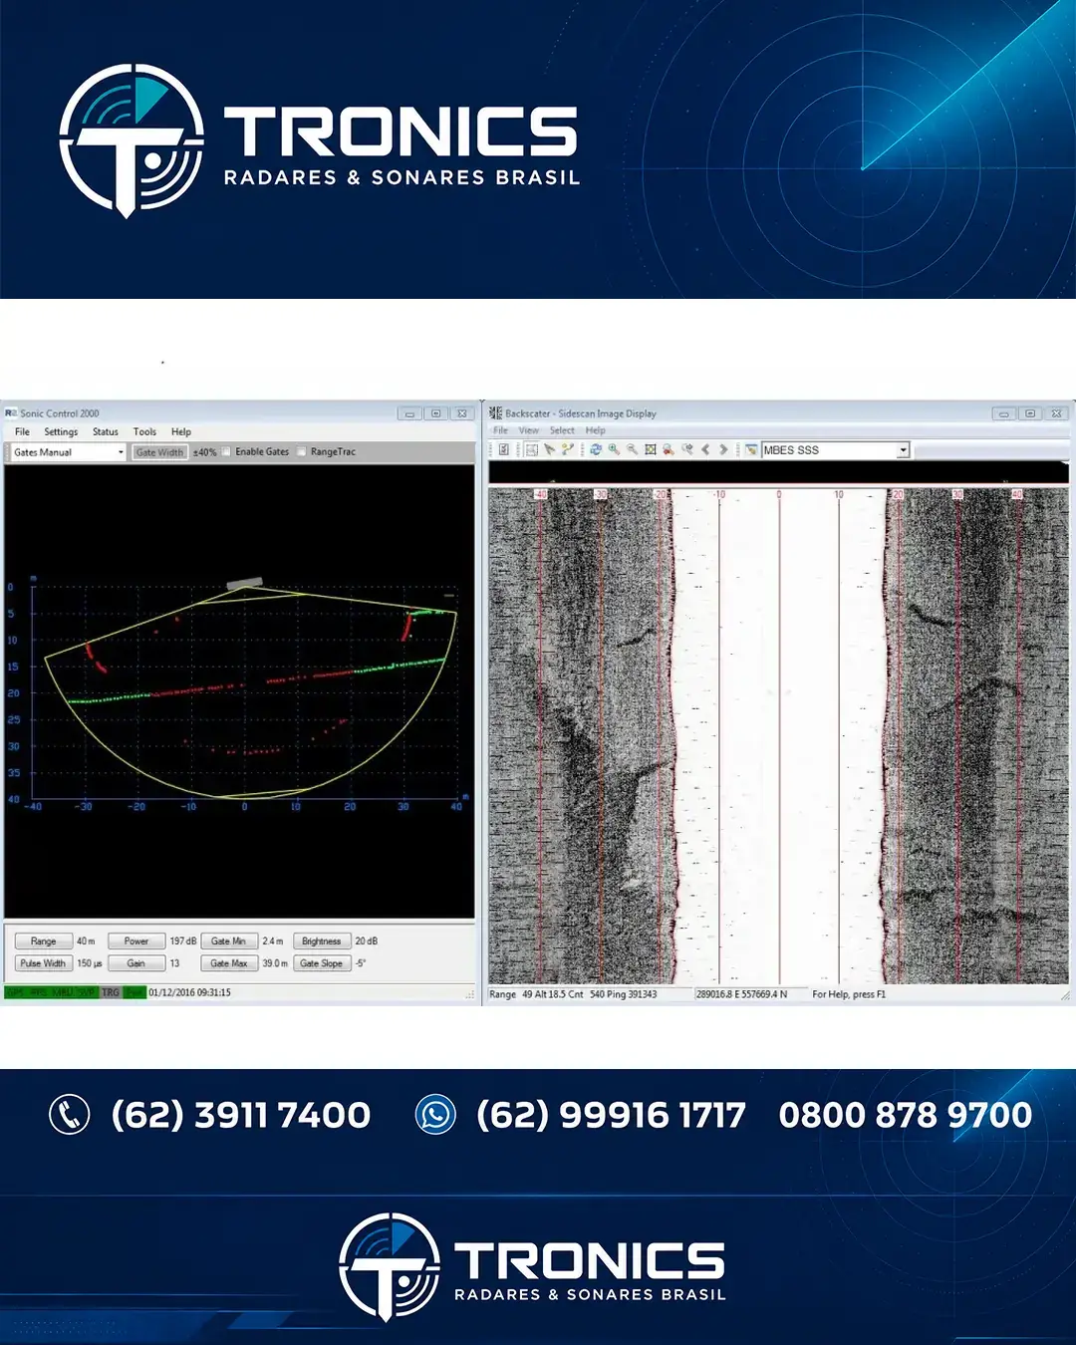Click the sonar wedge display area
Image resolution: width=1076 pixels, height=1345 pixels.
(239, 690)
